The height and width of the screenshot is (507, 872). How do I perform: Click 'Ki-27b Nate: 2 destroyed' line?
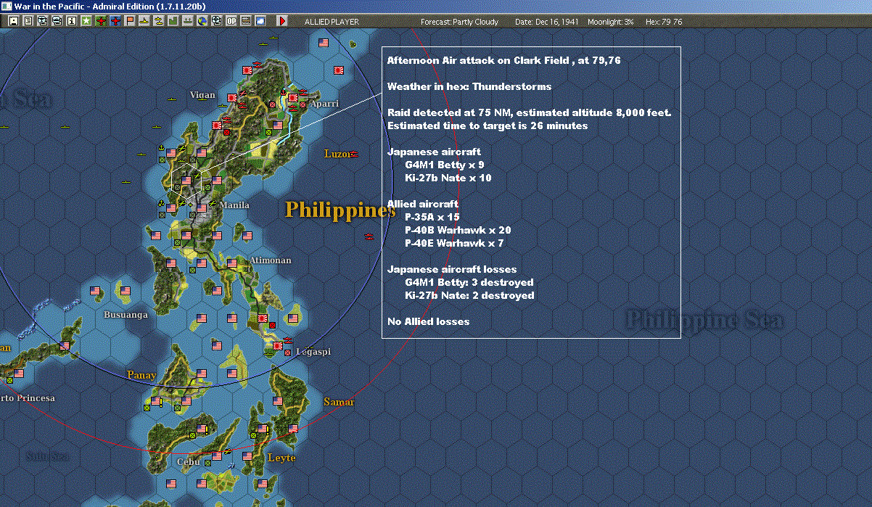[469, 295]
